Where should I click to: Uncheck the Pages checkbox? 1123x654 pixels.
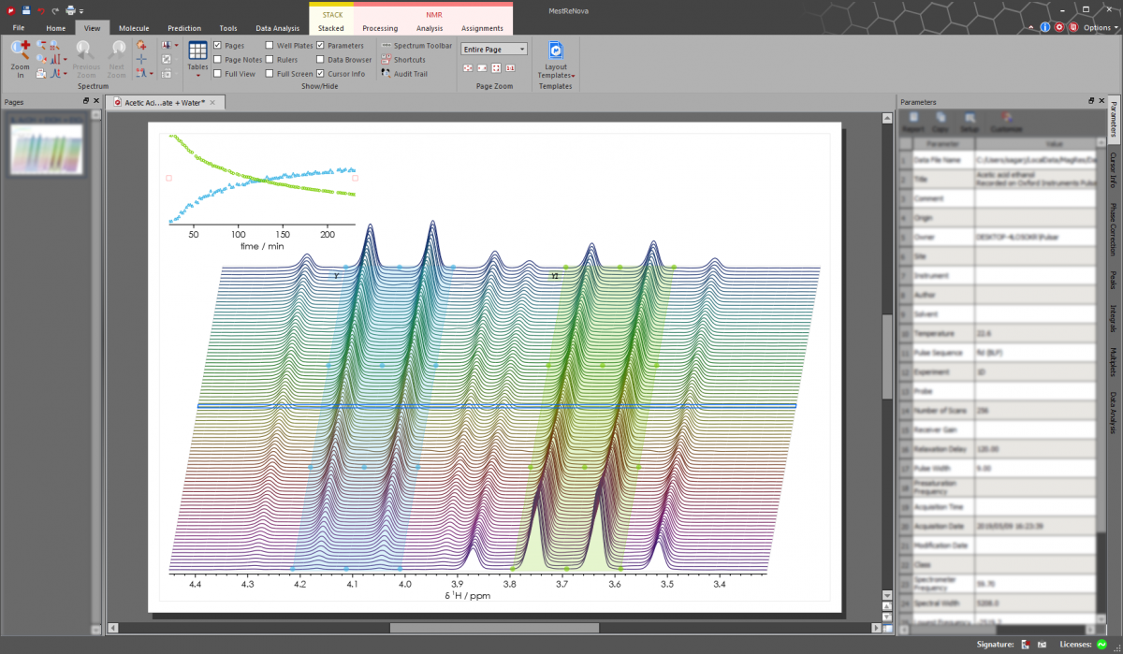[218, 45]
